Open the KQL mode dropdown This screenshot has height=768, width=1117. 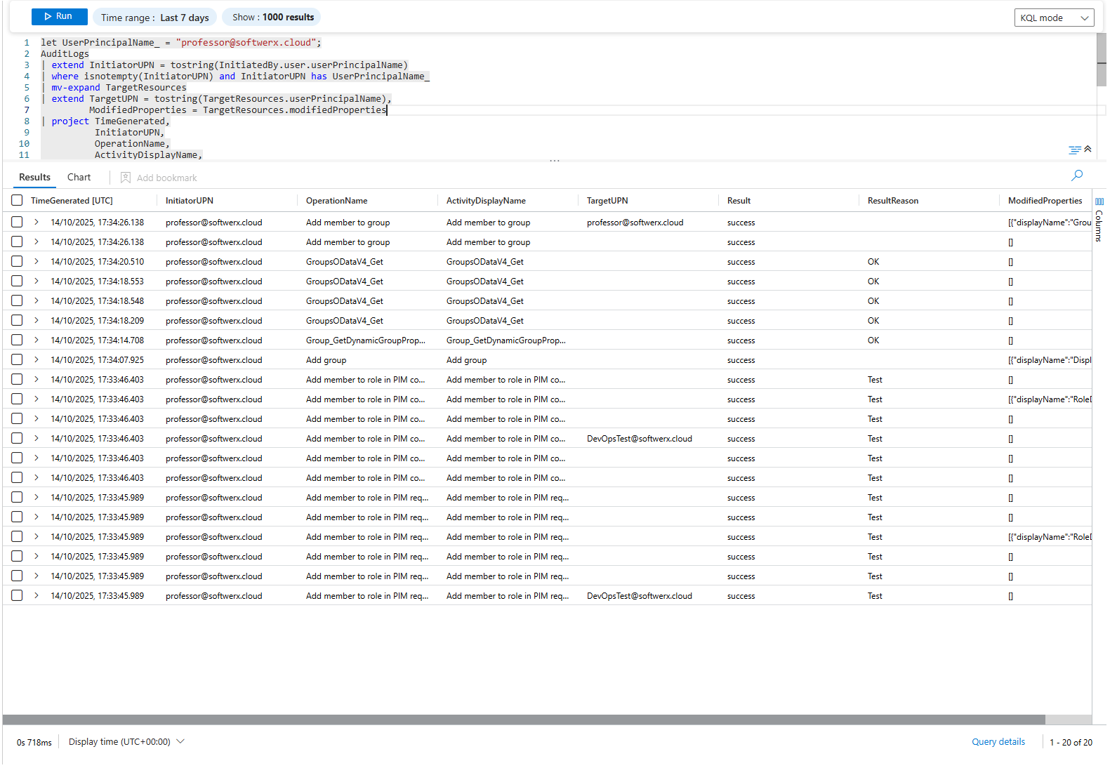pos(1054,18)
